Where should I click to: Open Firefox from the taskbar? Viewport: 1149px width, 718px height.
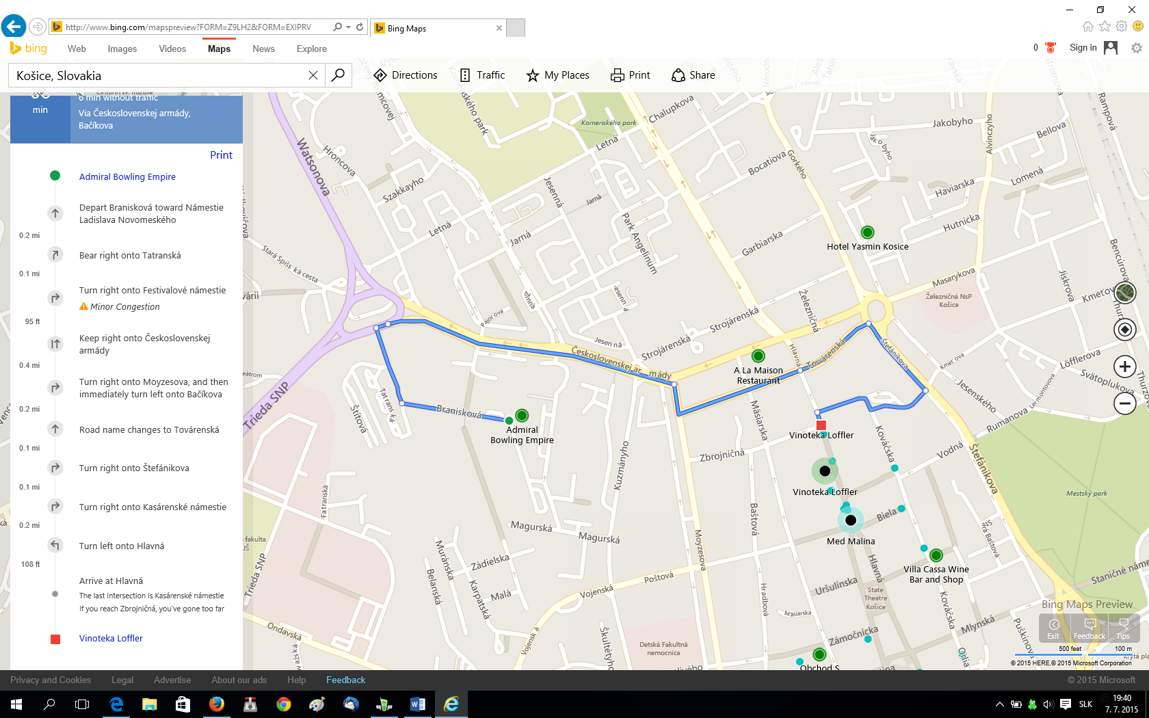(216, 704)
